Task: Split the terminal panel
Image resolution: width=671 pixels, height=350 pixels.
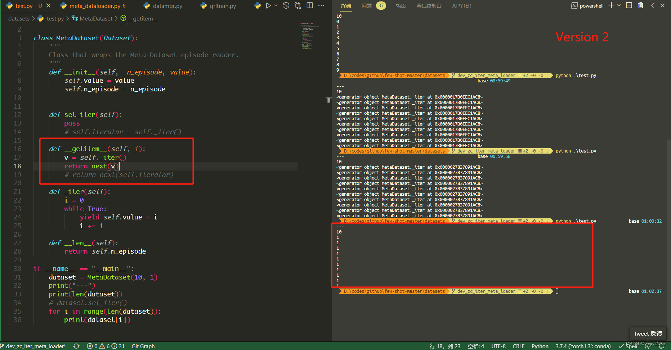Action: 629,5
